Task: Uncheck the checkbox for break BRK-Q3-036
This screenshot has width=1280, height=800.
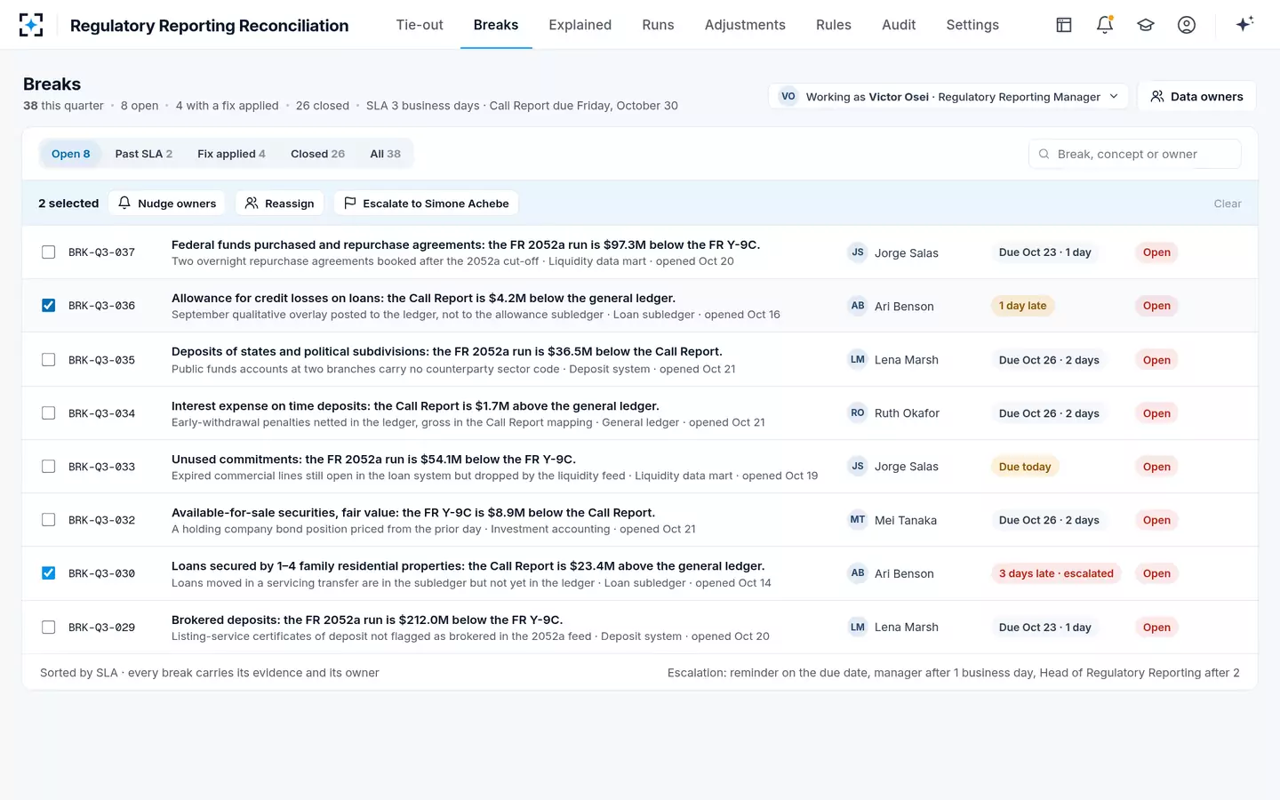Action: pos(49,306)
